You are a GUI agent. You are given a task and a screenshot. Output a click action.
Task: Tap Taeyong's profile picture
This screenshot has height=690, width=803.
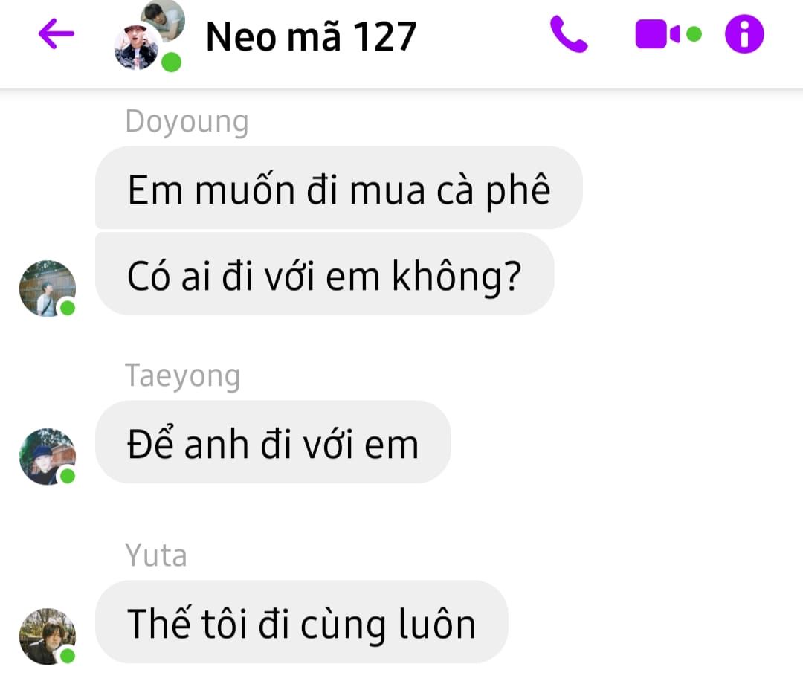tap(47, 457)
